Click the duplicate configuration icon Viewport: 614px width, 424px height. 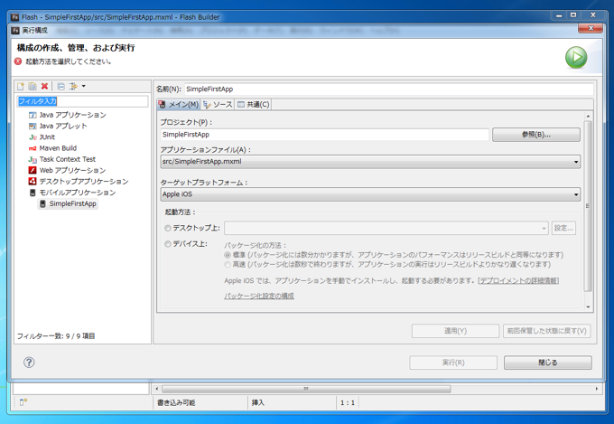point(33,86)
